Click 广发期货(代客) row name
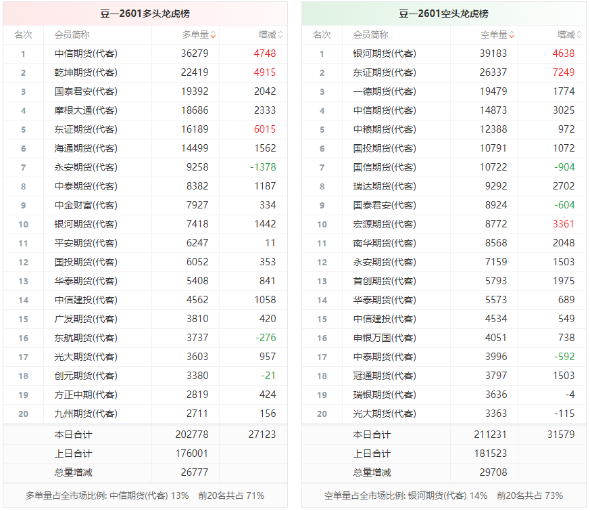This screenshot has width=590, height=511. (x=86, y=319)
